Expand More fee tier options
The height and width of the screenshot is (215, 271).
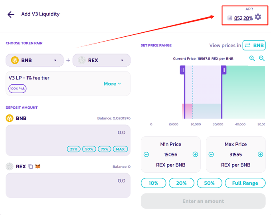(112, 84)
